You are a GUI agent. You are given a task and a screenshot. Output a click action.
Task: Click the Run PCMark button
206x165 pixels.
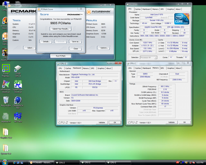61,56
